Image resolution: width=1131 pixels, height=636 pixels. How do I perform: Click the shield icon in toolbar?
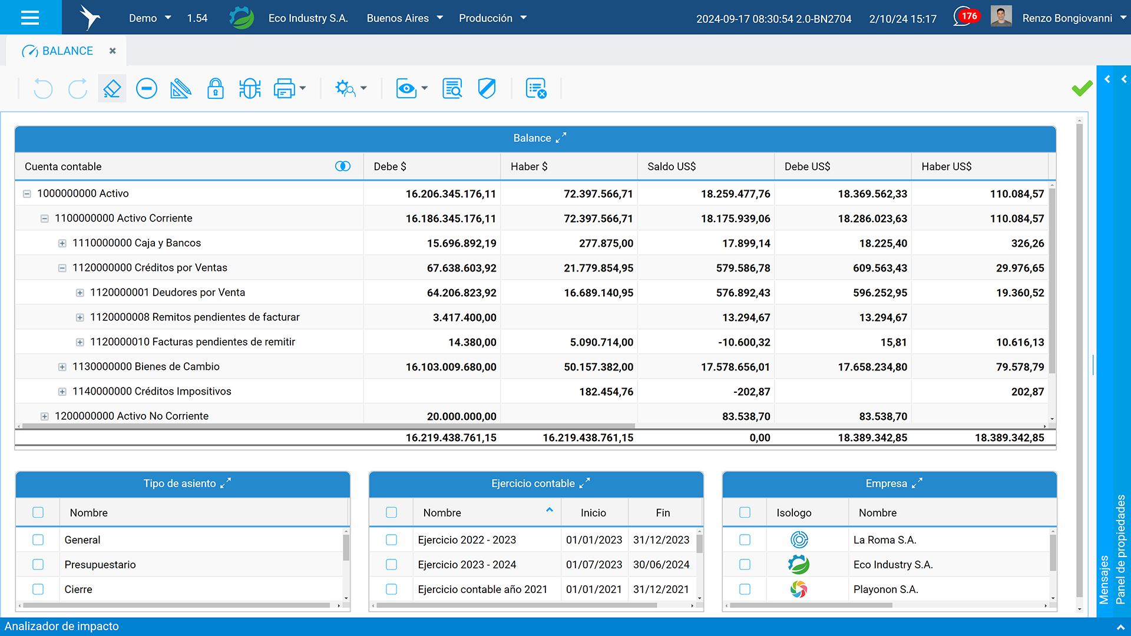coord(487,89)
